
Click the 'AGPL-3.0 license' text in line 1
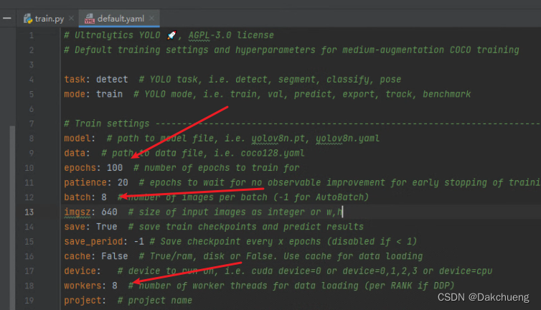(x=231, y=35)
